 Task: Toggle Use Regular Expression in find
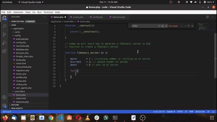tap(166, 26)
